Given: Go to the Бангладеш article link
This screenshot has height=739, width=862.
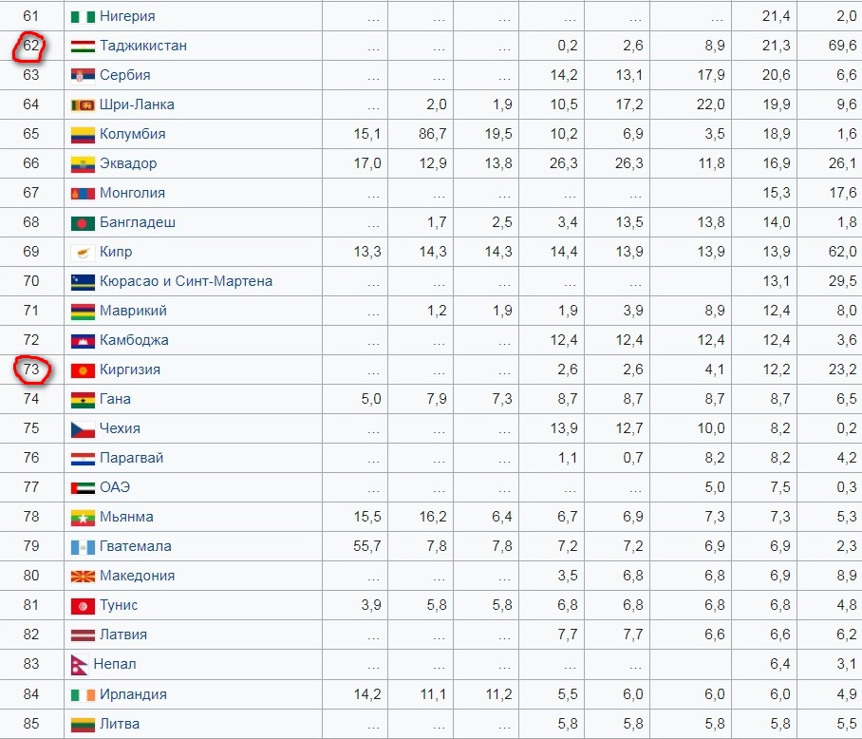Looking at the screenshot, I should click(x=138, y=222).
